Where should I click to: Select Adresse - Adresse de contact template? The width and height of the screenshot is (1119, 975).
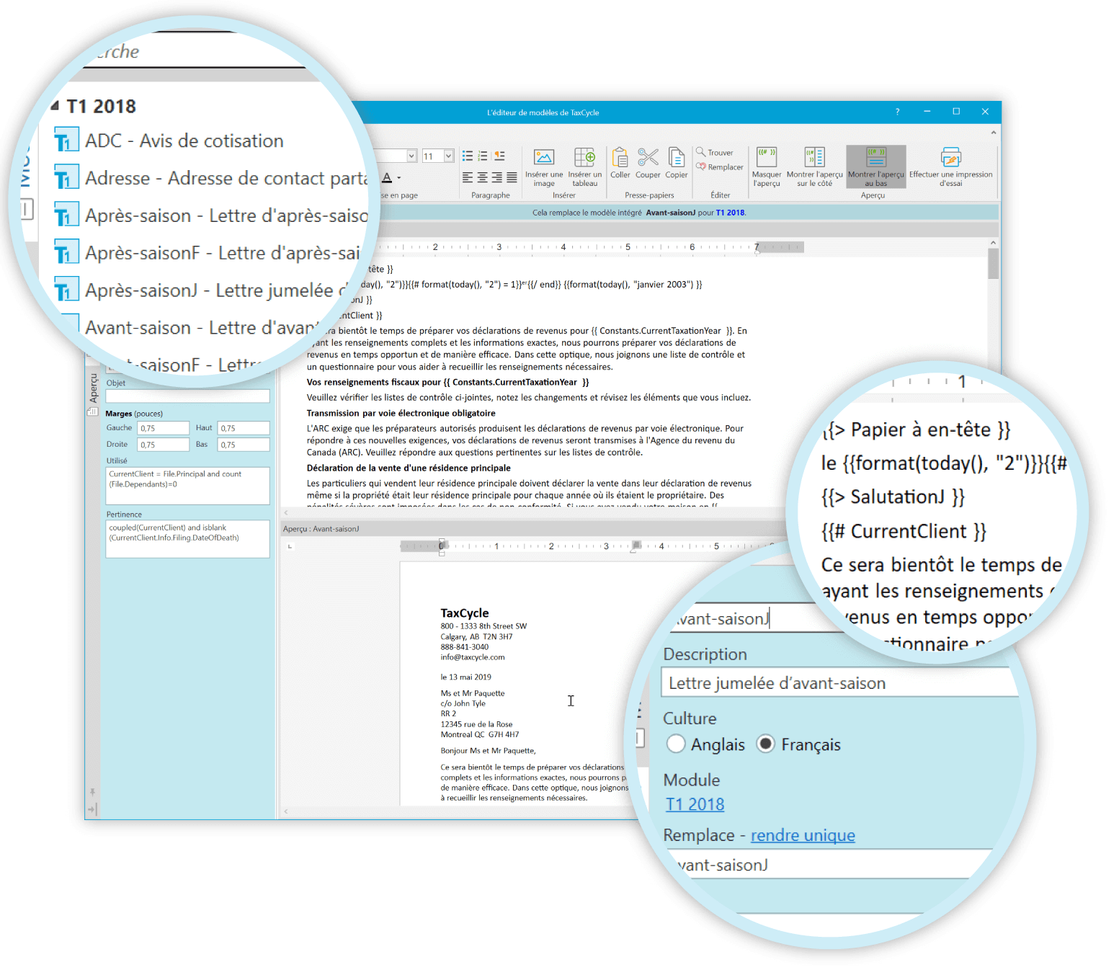[x=226, y=178]
